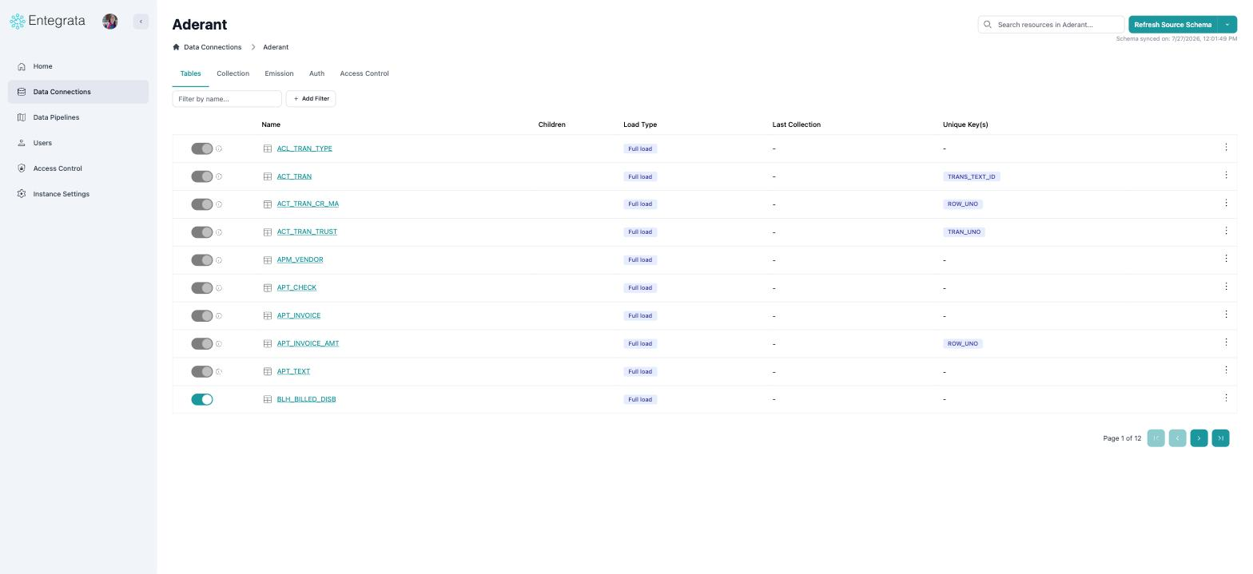
Task: Enable the ACT_TRAN table toggle
Action: coord(202,176)
